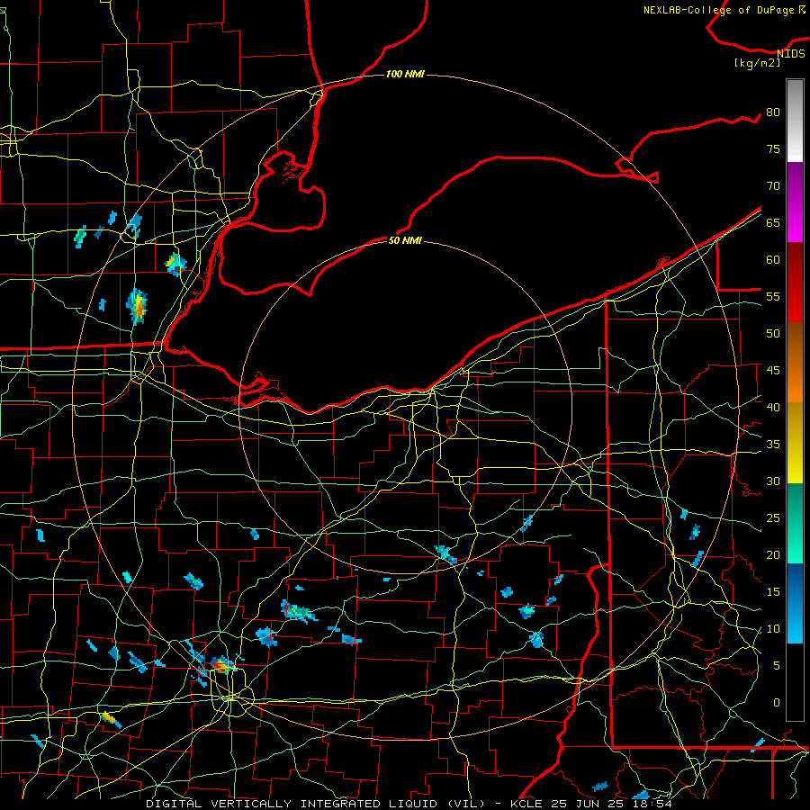
Task: Select the orange-brown segment of the color scale
Action: (795, 362)
